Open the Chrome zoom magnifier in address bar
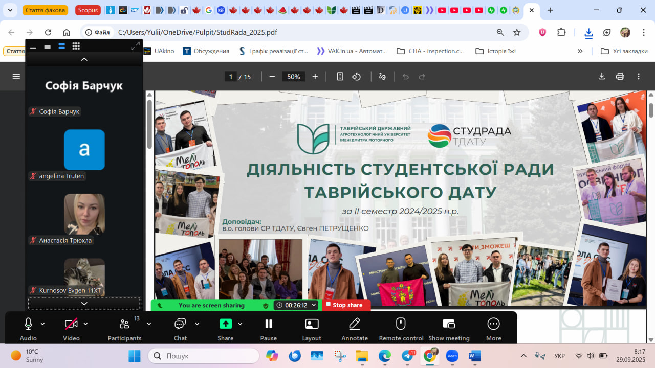 click(x=500, y=32)
